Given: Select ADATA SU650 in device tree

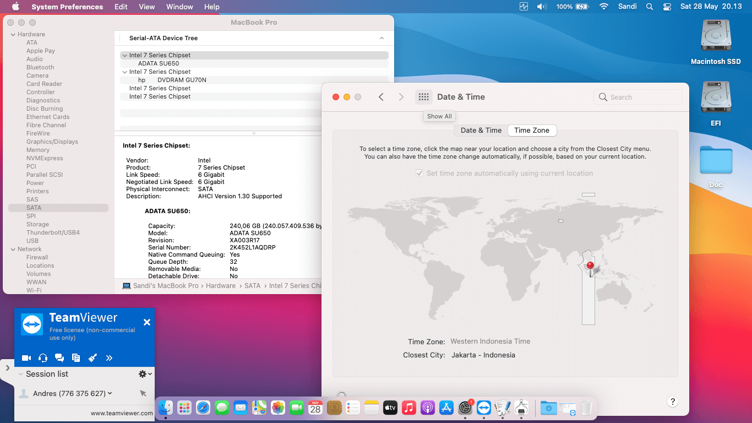Looking at the screenshot, I should tap(159, 63).
